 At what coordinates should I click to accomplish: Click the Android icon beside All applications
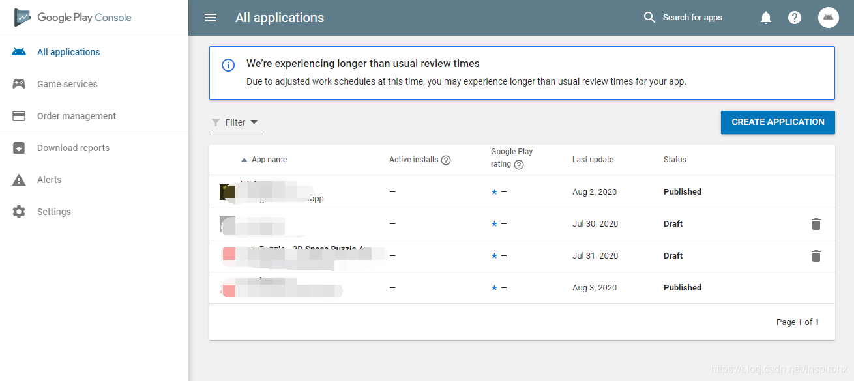point(19,52)
